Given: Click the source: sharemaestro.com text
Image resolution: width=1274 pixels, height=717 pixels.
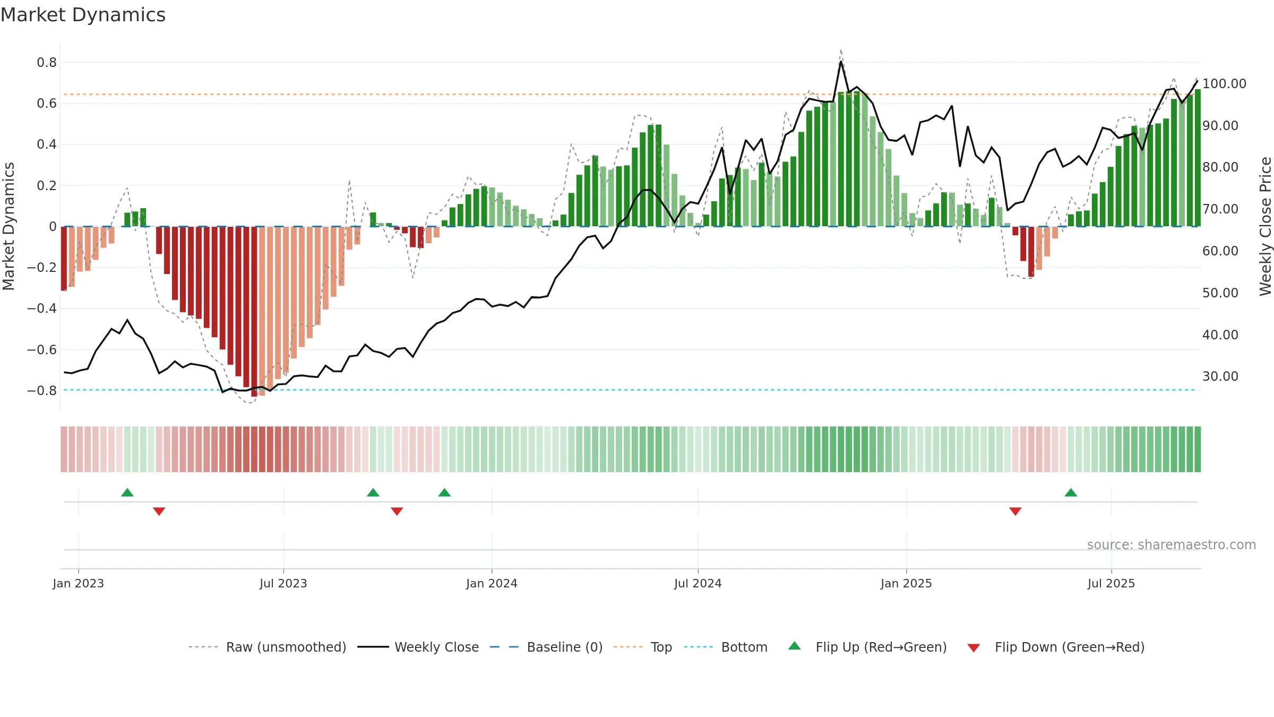Looking at the screenshot, I should pos(1172,544).
